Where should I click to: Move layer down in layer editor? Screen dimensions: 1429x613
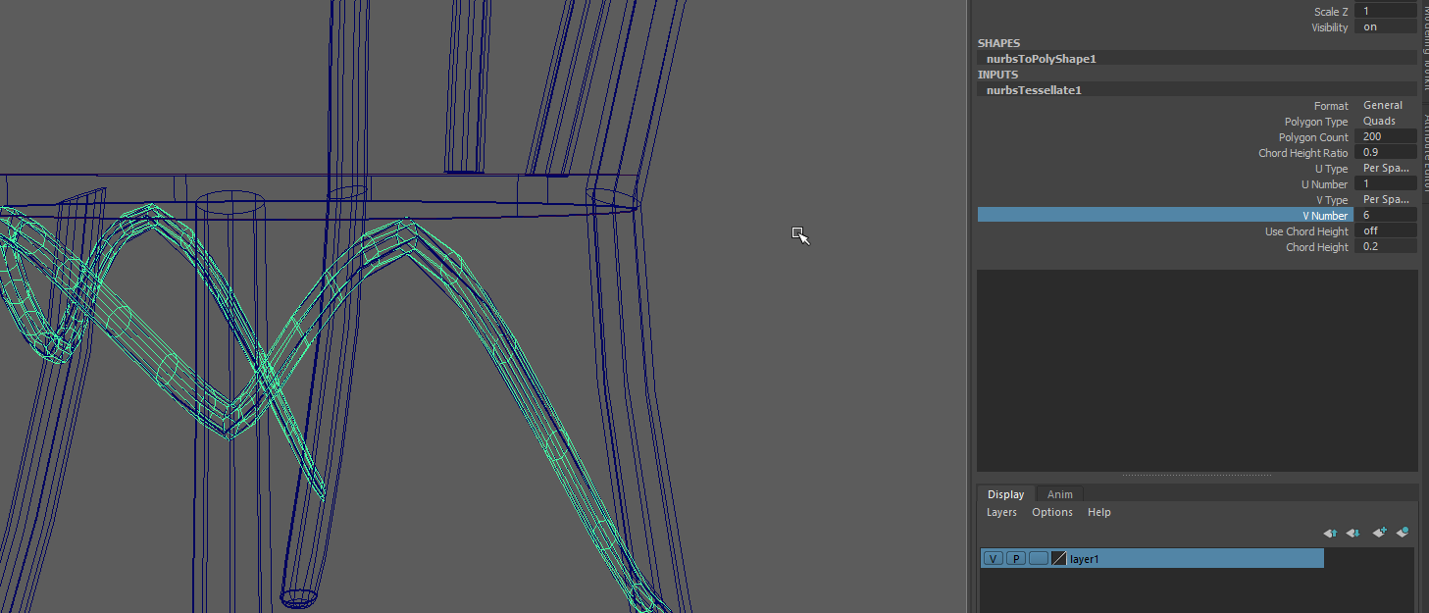[1353, 533]
